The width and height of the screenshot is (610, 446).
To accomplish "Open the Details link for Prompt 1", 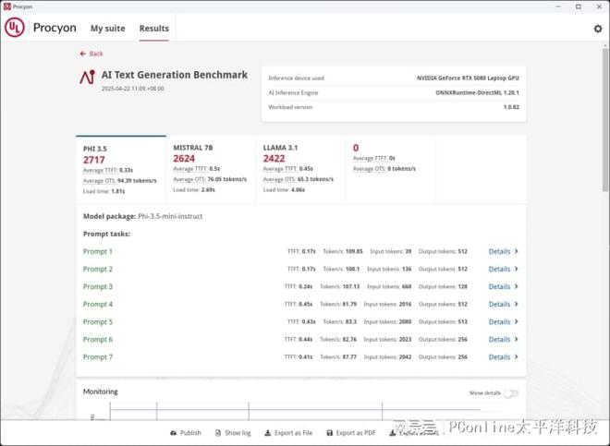I will (x=499, y=251).
